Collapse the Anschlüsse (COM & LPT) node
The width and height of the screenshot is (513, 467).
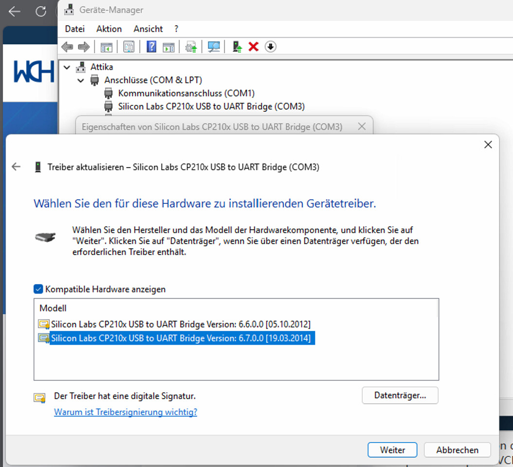(x=81, y=80)
